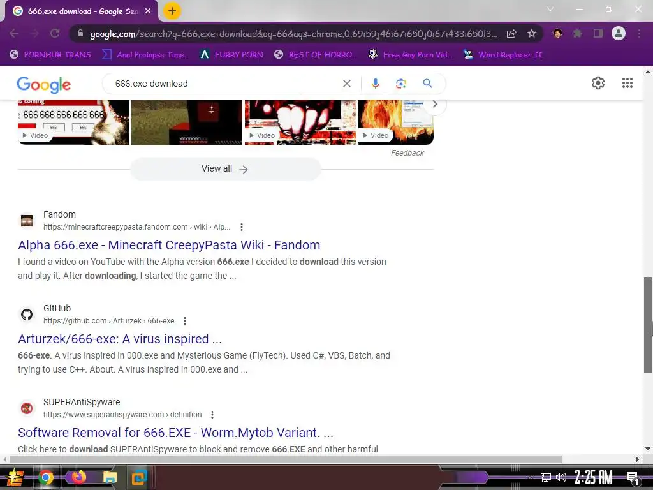Focus the Google search input field

tap(225, 84)
